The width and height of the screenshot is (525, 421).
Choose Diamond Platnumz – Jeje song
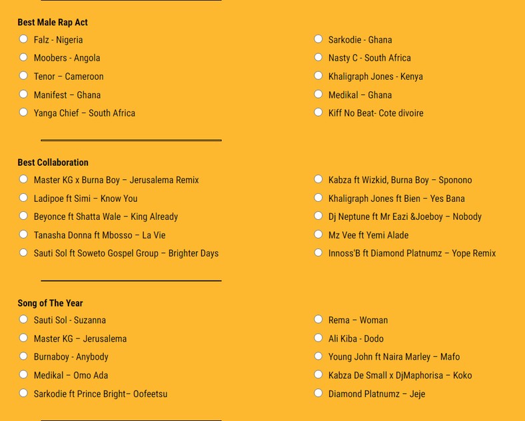pyautogui.click(x=318, y=393)
